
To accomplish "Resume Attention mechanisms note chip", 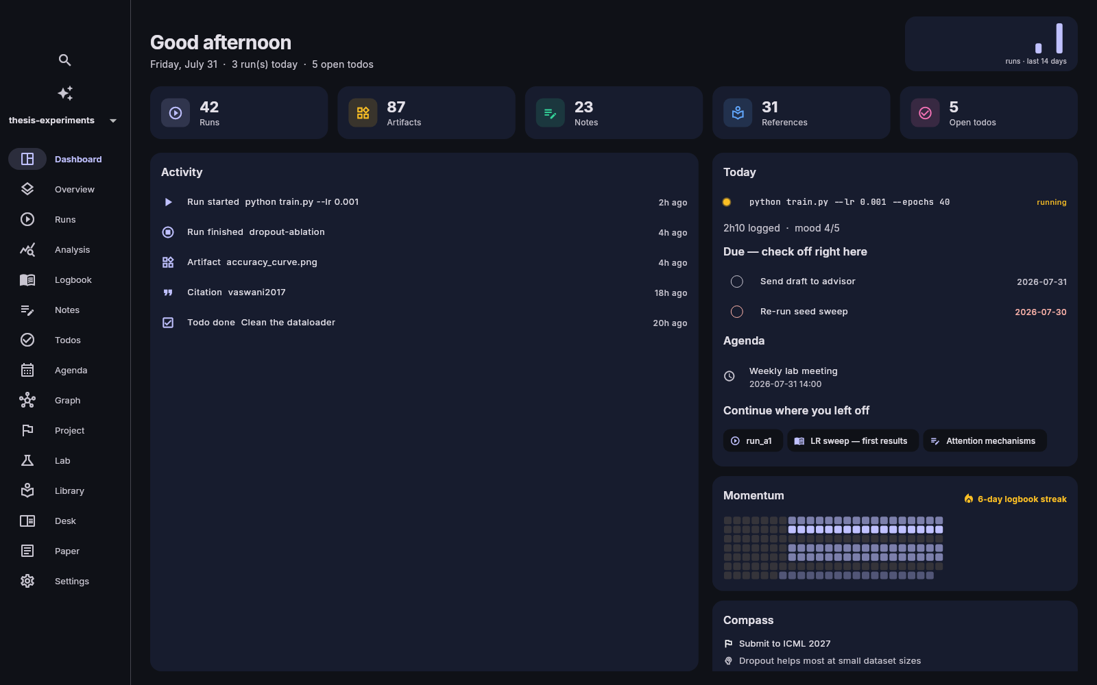I will 985,440.
